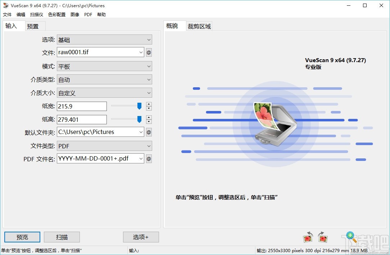Switch to the 裁剪区域 tab
This screenshot has height=255, width=390.
point(199,26)
